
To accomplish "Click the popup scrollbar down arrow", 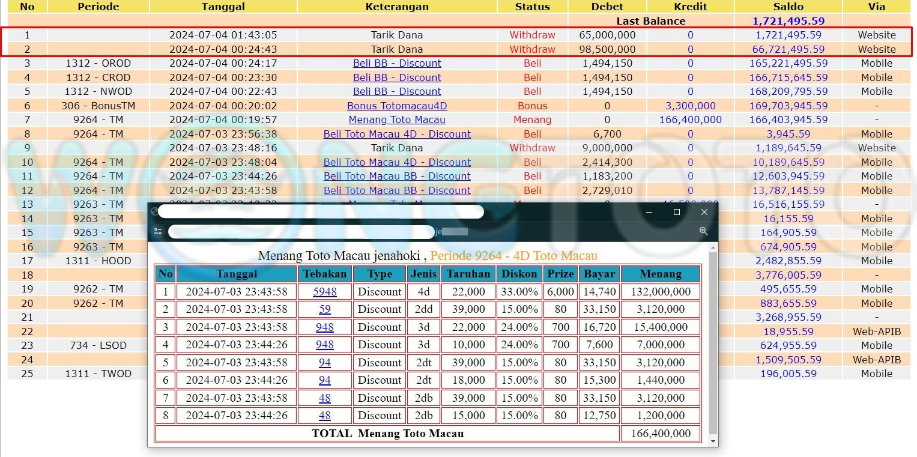I will click(x=713, y=441).
